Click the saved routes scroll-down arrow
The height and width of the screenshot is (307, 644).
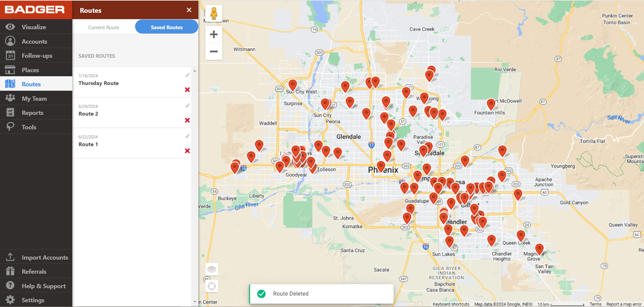point(195,302)
